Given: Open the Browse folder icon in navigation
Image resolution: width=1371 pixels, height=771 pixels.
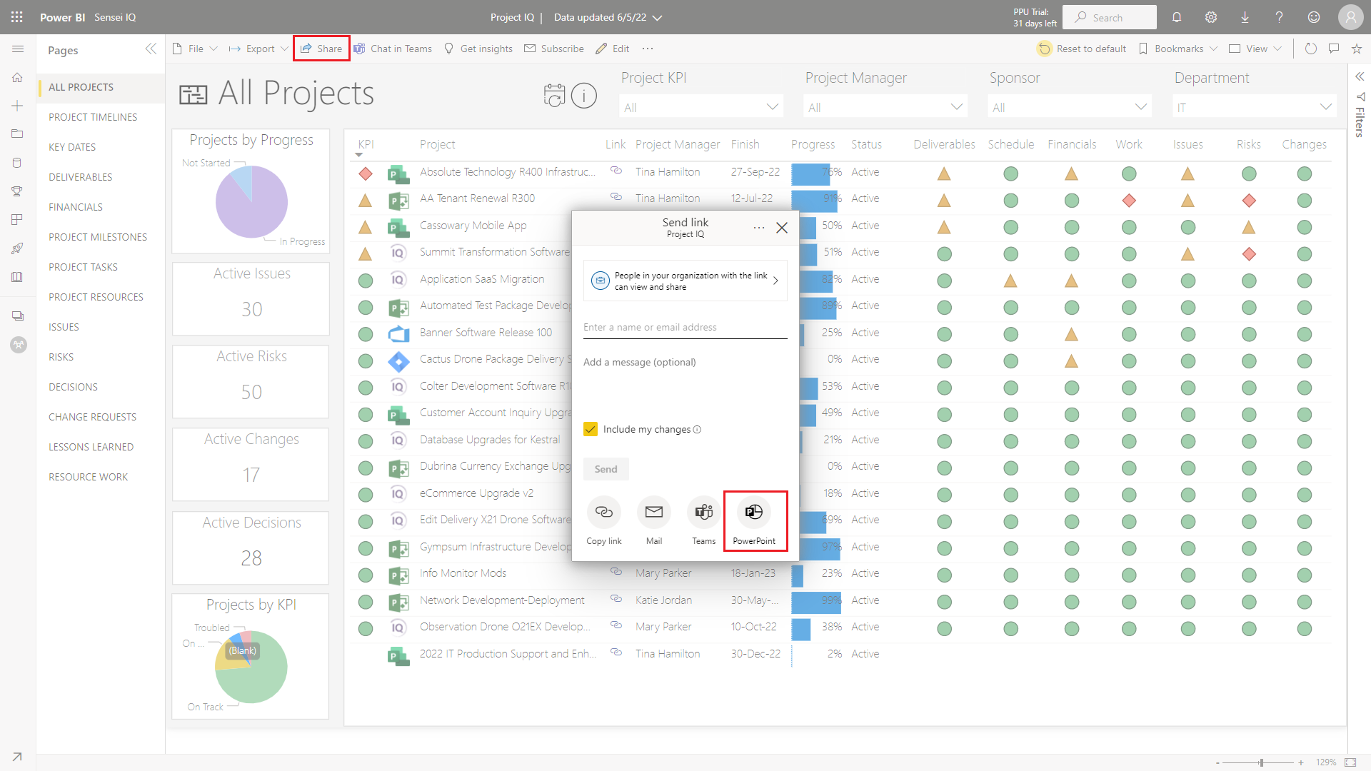Looking at the screenshot, I should [18, 133].
